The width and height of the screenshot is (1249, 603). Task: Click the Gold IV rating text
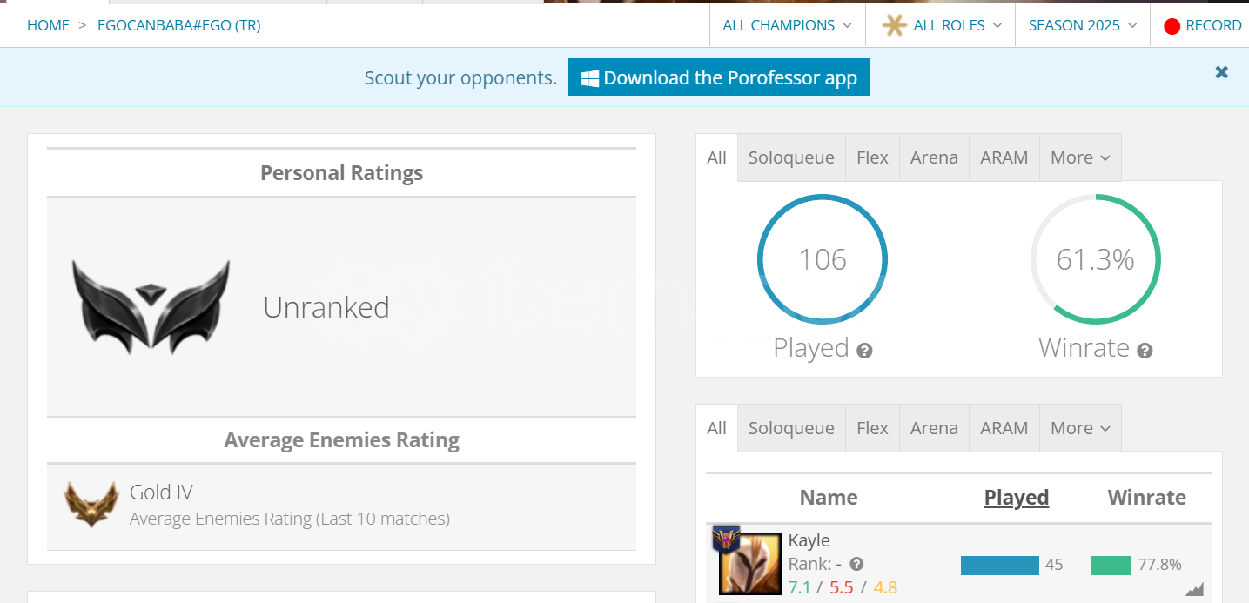point(161,492)
